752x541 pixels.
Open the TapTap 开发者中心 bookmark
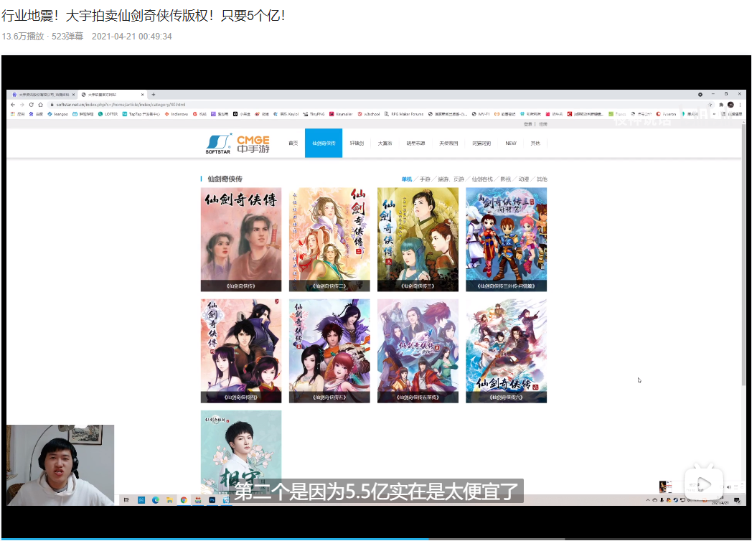[x=141, y=114]
